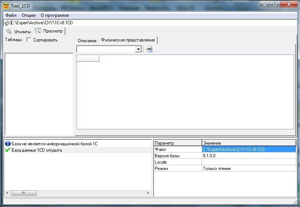Click the left scroll arrow in message log
Screen dimensions: 300x207
7,193
